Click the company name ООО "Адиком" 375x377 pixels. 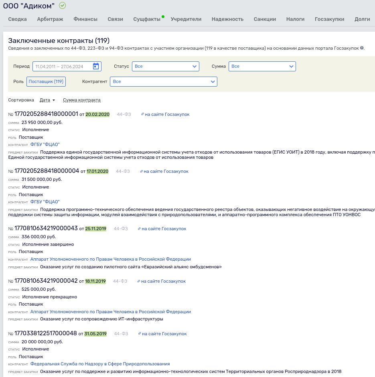coord(29,6)
